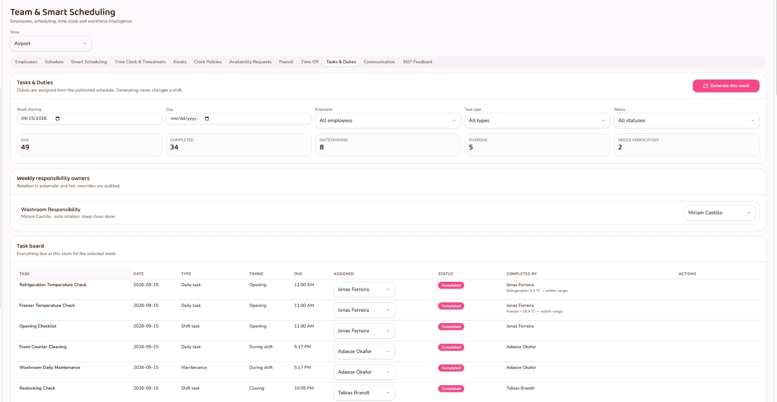Click 'Freezer −18.4 °C — within range' note
This screenshot has width=777, height=402.
point(535,312)
